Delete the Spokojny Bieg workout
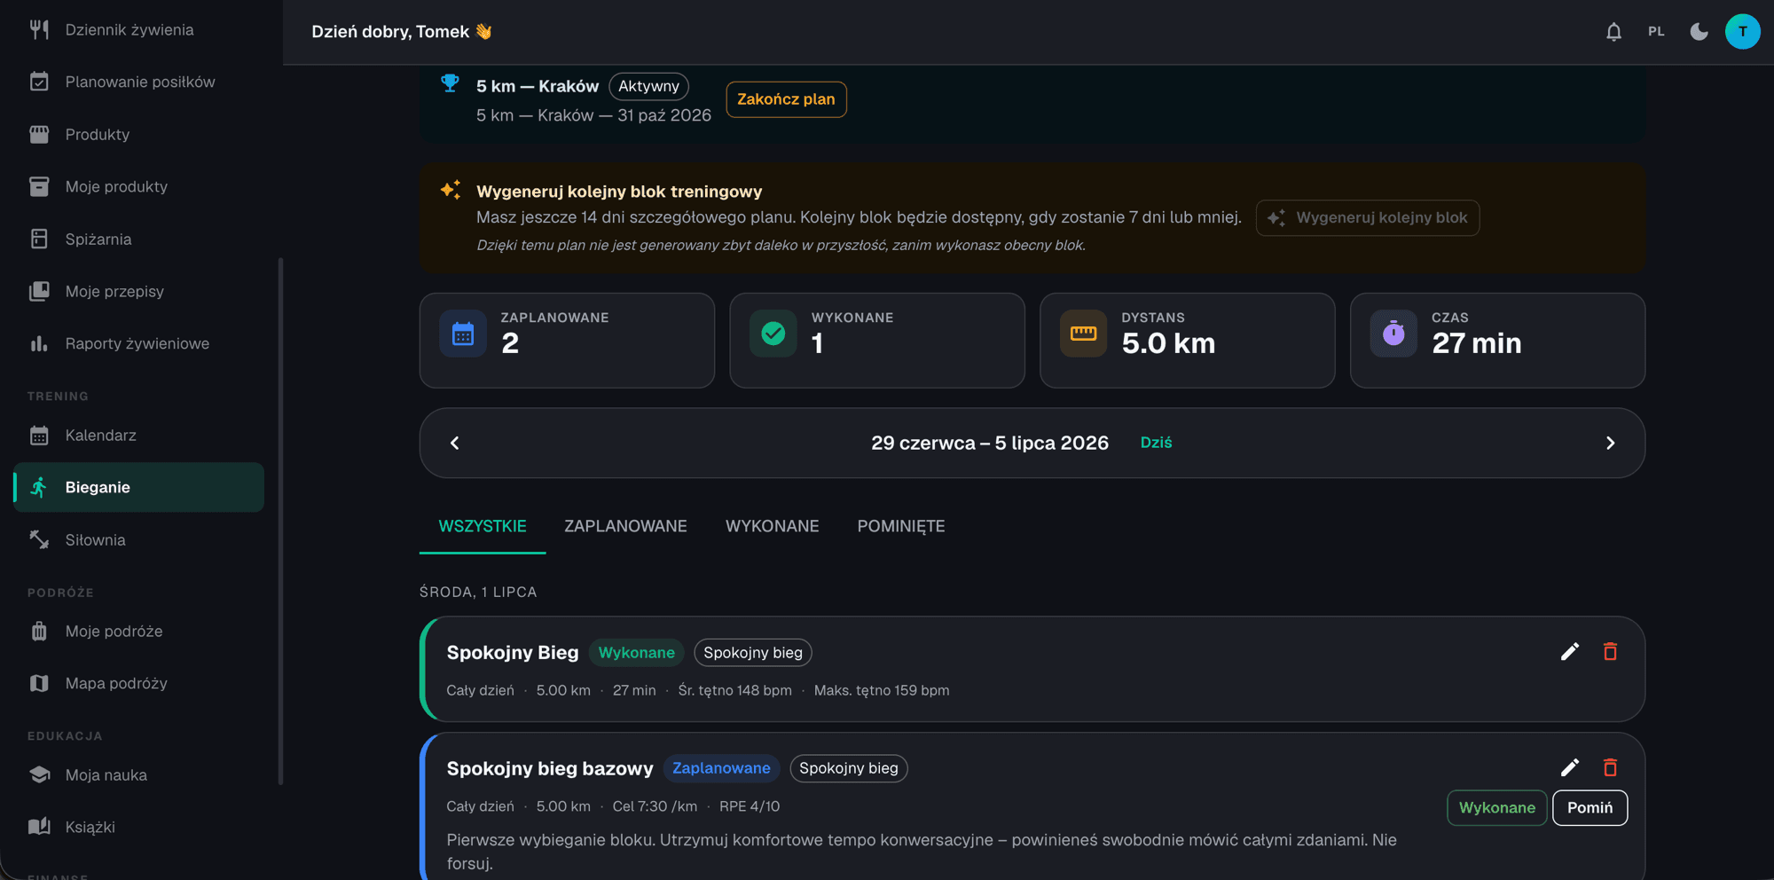This screenshot has height=880, width=1774. pyautogui.click(x=1610, y=652)
